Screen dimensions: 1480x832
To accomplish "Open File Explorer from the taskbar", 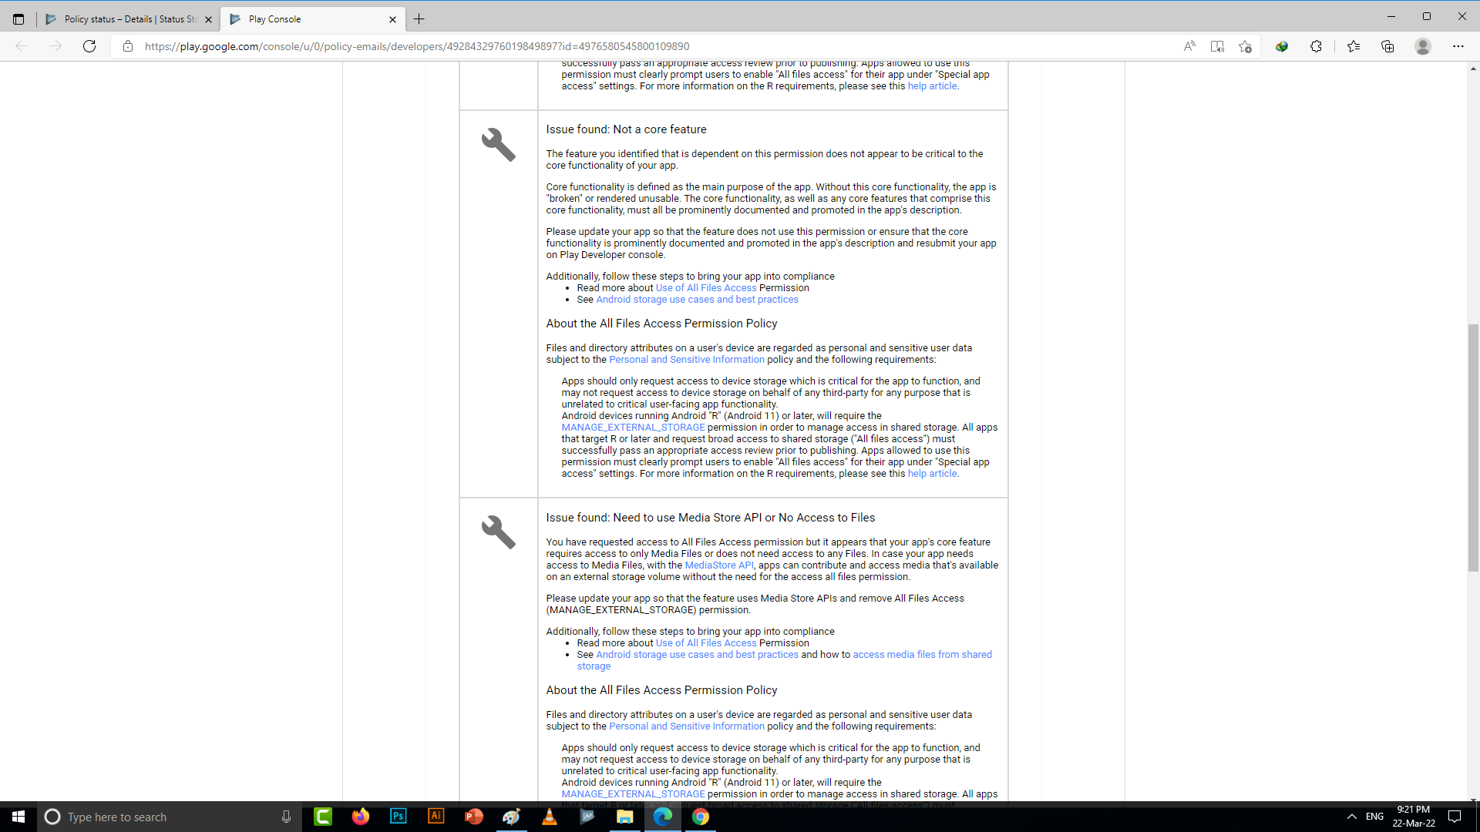I will coord(624,817).
